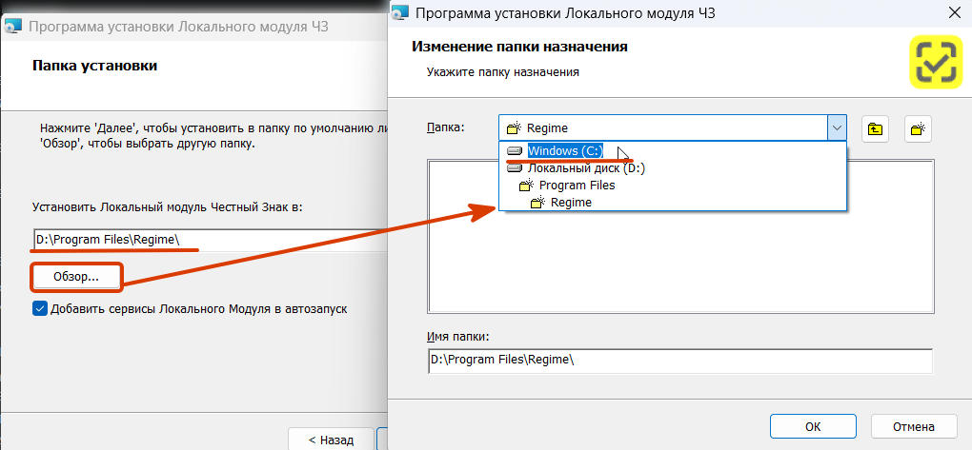Screen dimensions: 972x450
Task: Click the Локальный диск (D:) drive icon
Action: (x=515, y=167)
